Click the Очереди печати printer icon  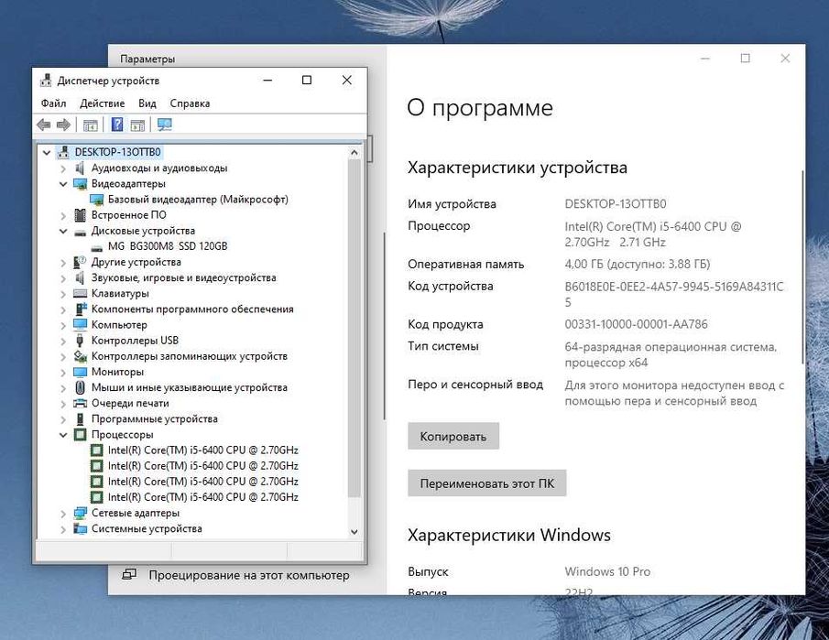click(x=80, y=403)
